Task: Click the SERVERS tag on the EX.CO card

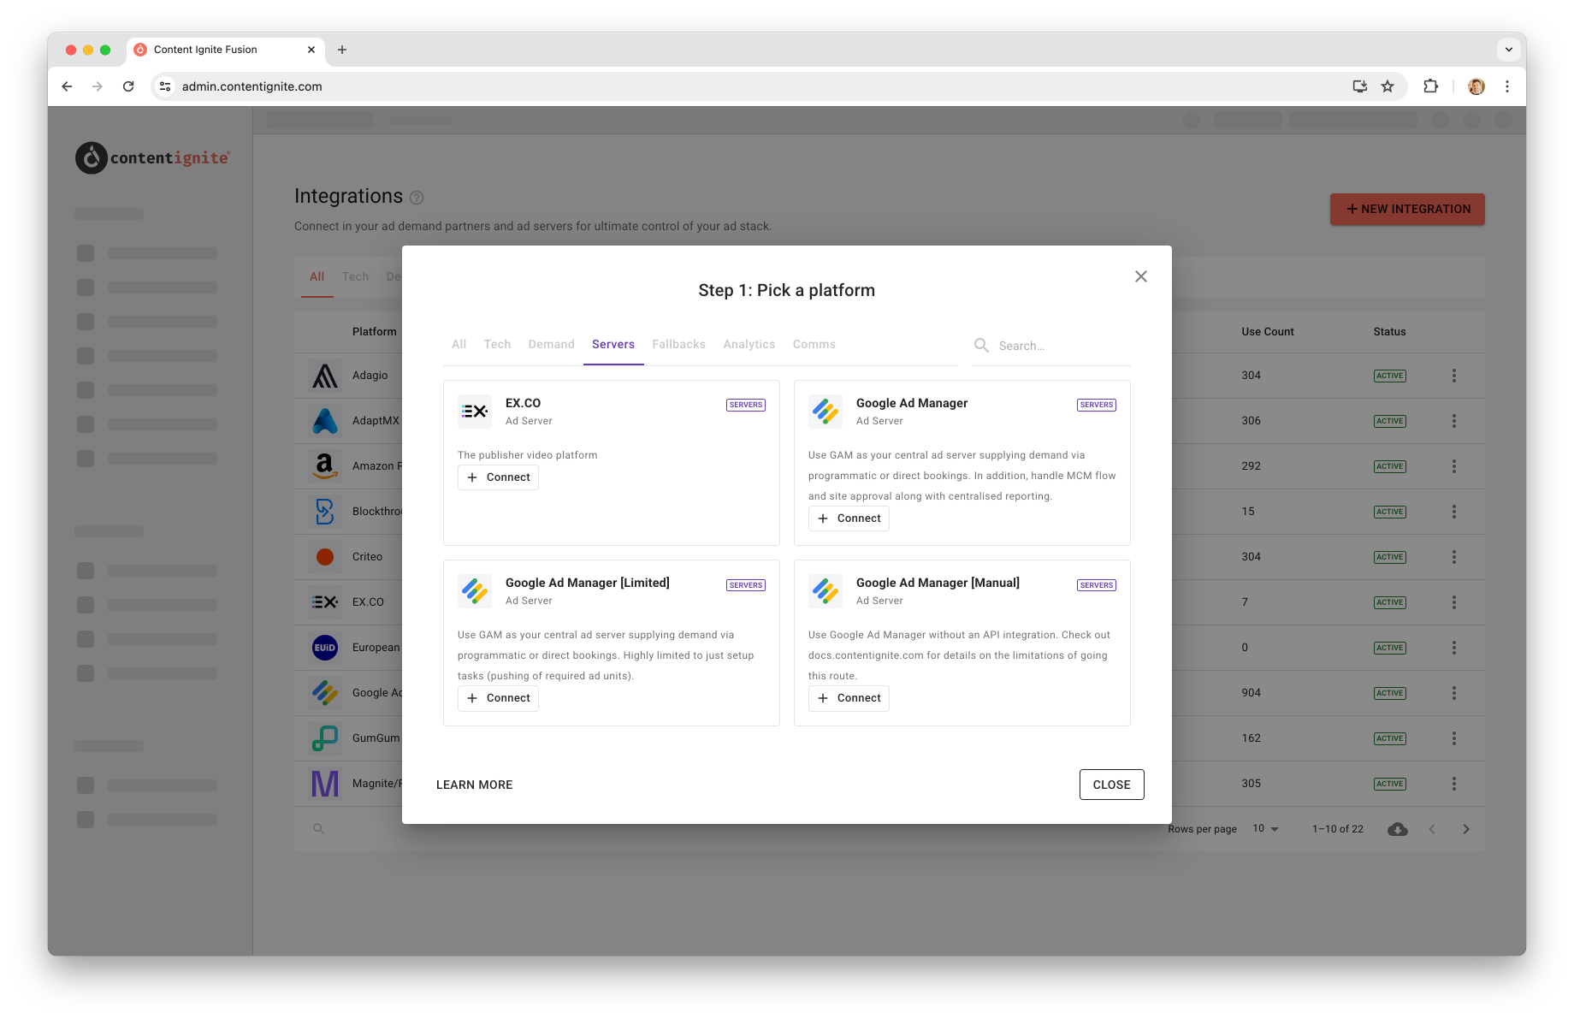Action: pos(746,405)
